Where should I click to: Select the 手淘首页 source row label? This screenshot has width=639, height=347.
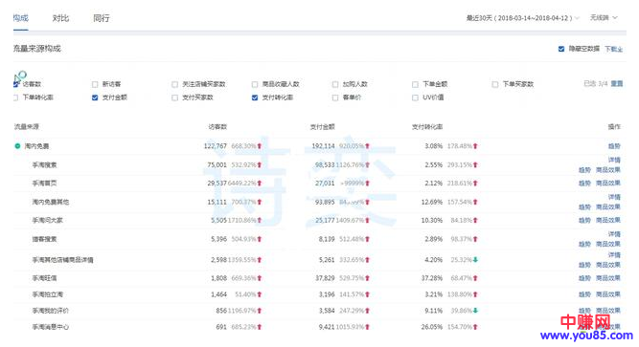tap(44, 184)
